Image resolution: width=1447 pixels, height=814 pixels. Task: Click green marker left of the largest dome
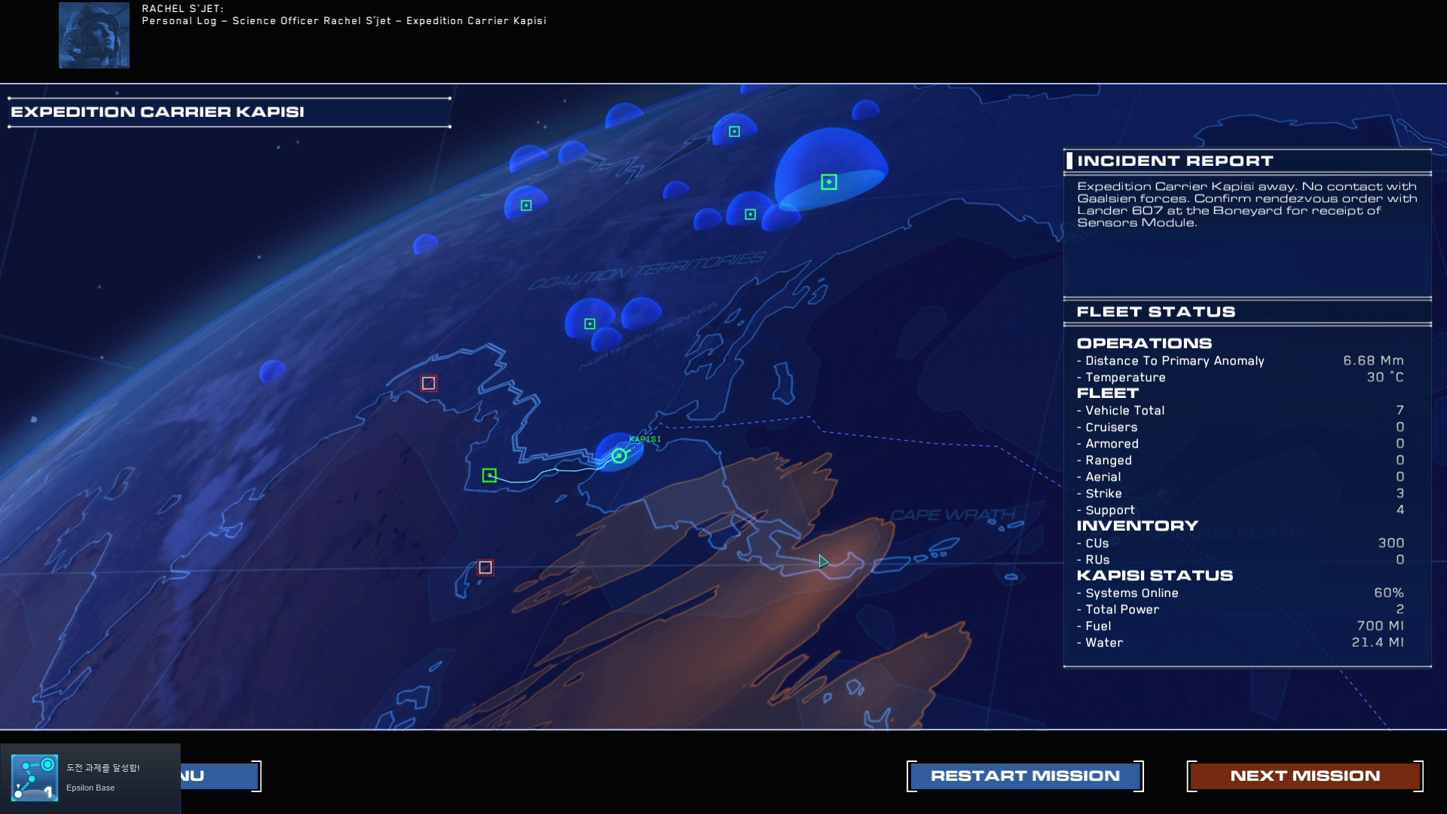pos(750,215)
